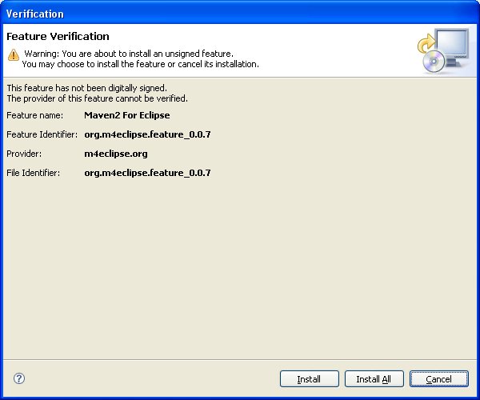Cancel the feature installation
This screenshot has width=480, height=400.
[x=438, y=379]
